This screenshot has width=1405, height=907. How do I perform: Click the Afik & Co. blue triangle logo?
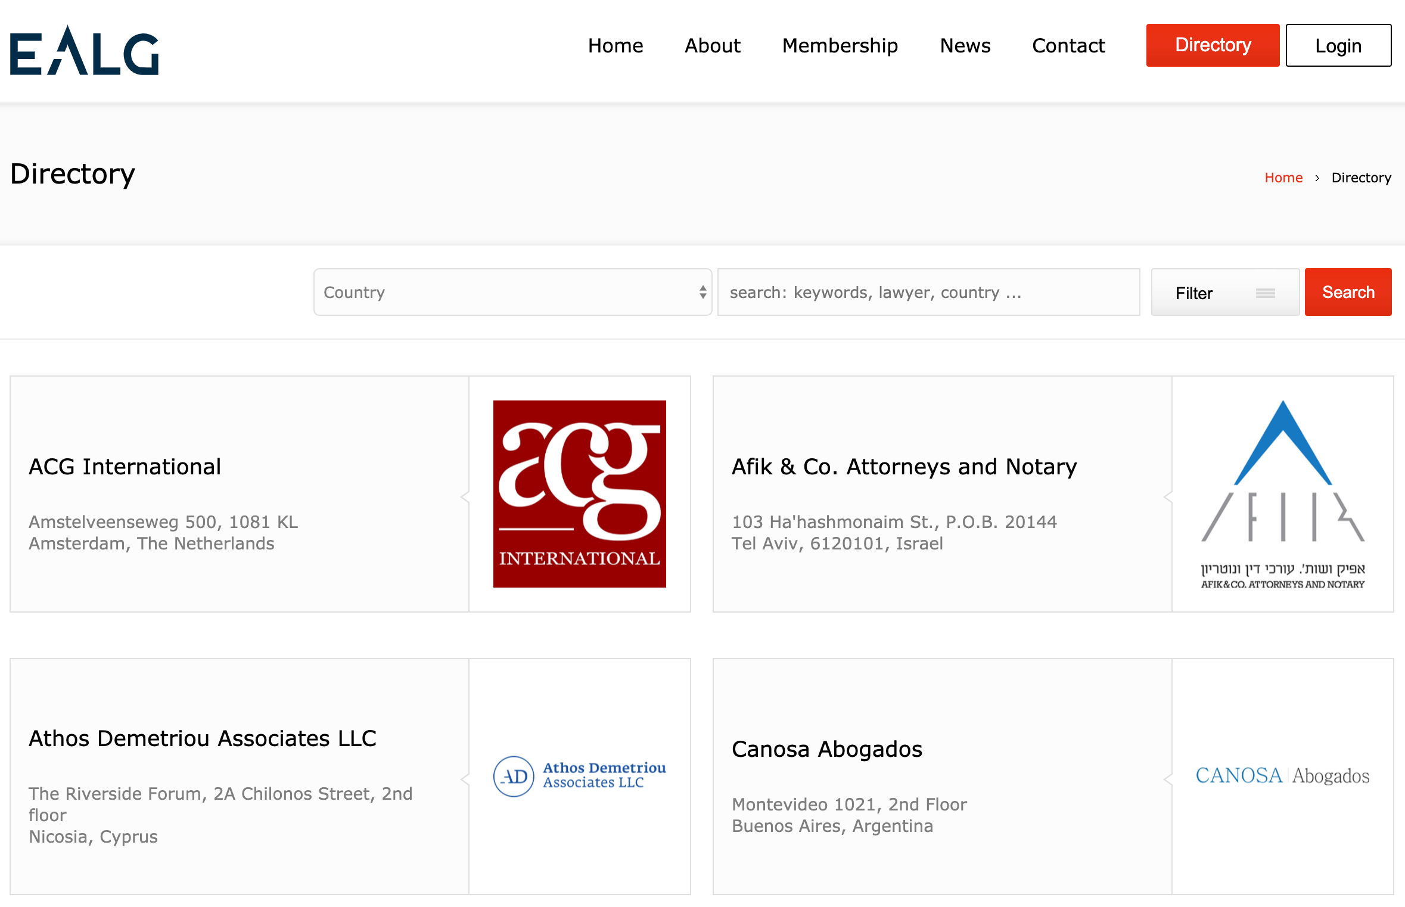click(1283, 494)
